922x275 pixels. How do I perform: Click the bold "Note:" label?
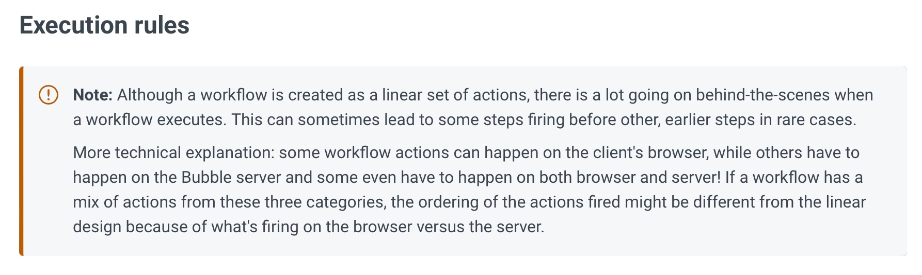pos(92,95)
